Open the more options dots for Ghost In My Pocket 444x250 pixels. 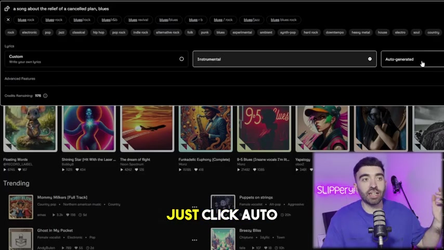point(194,240)
